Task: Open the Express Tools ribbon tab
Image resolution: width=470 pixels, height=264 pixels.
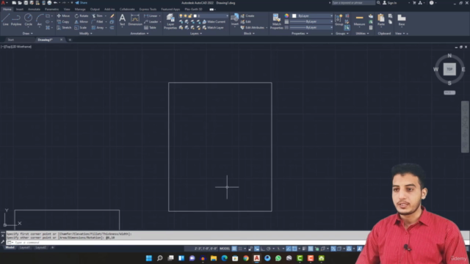Action: 148,10
